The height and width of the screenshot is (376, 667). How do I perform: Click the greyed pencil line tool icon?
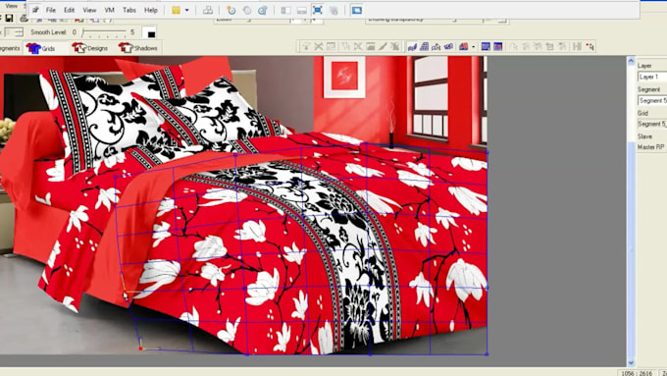coord(383,46)
